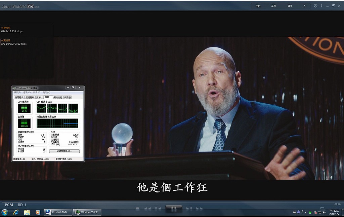Show hidden tray icons arrow
Viewport: 344px width, 217px height.
pyautogui.click(x=306, y=213)
